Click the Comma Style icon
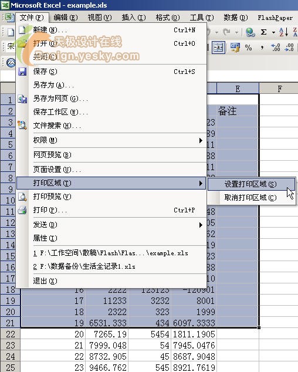 (x=262, y=48)
